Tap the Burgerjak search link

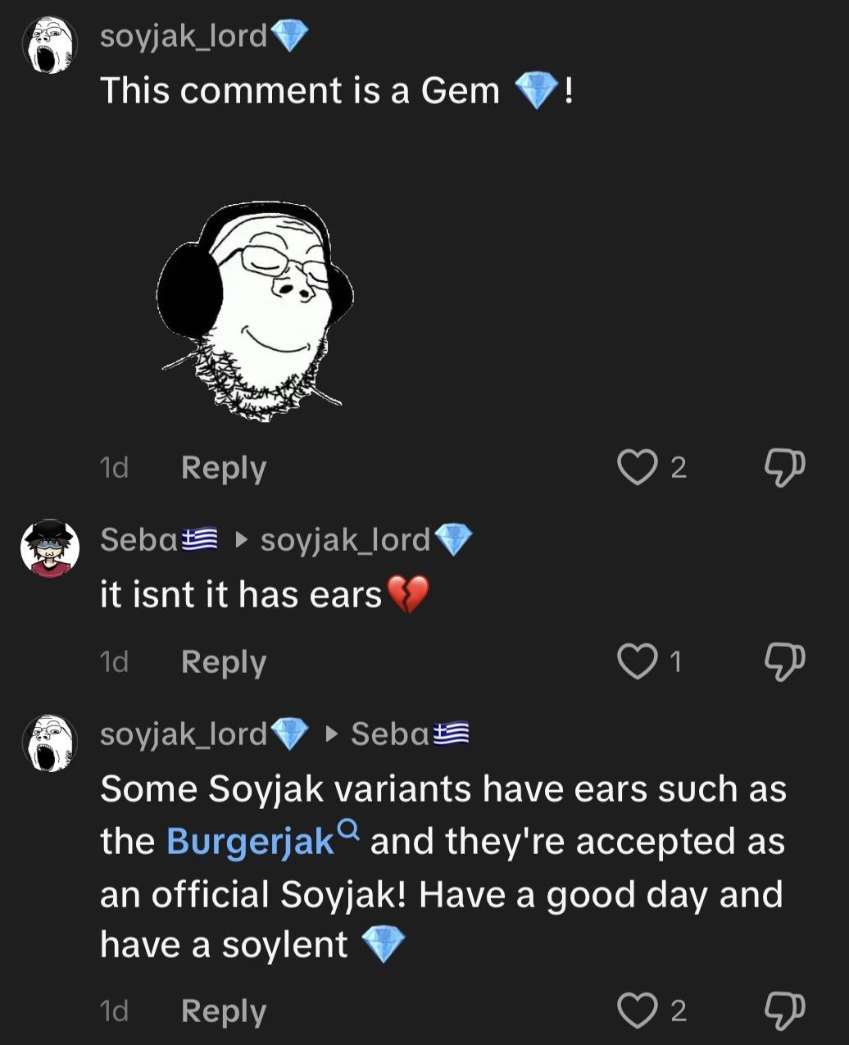250,842
